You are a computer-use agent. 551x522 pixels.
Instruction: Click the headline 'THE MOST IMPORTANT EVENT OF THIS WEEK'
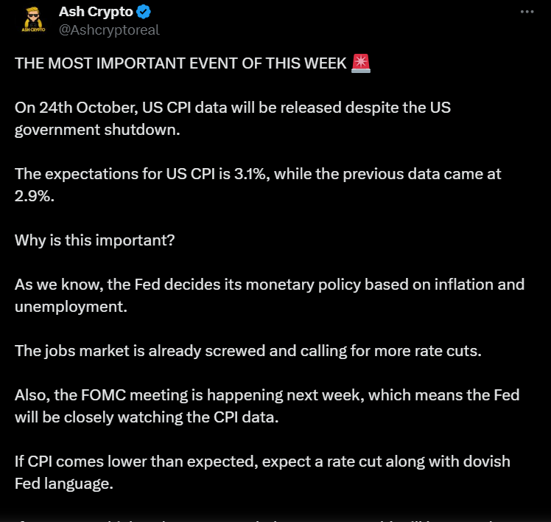[x=180, y=63]
